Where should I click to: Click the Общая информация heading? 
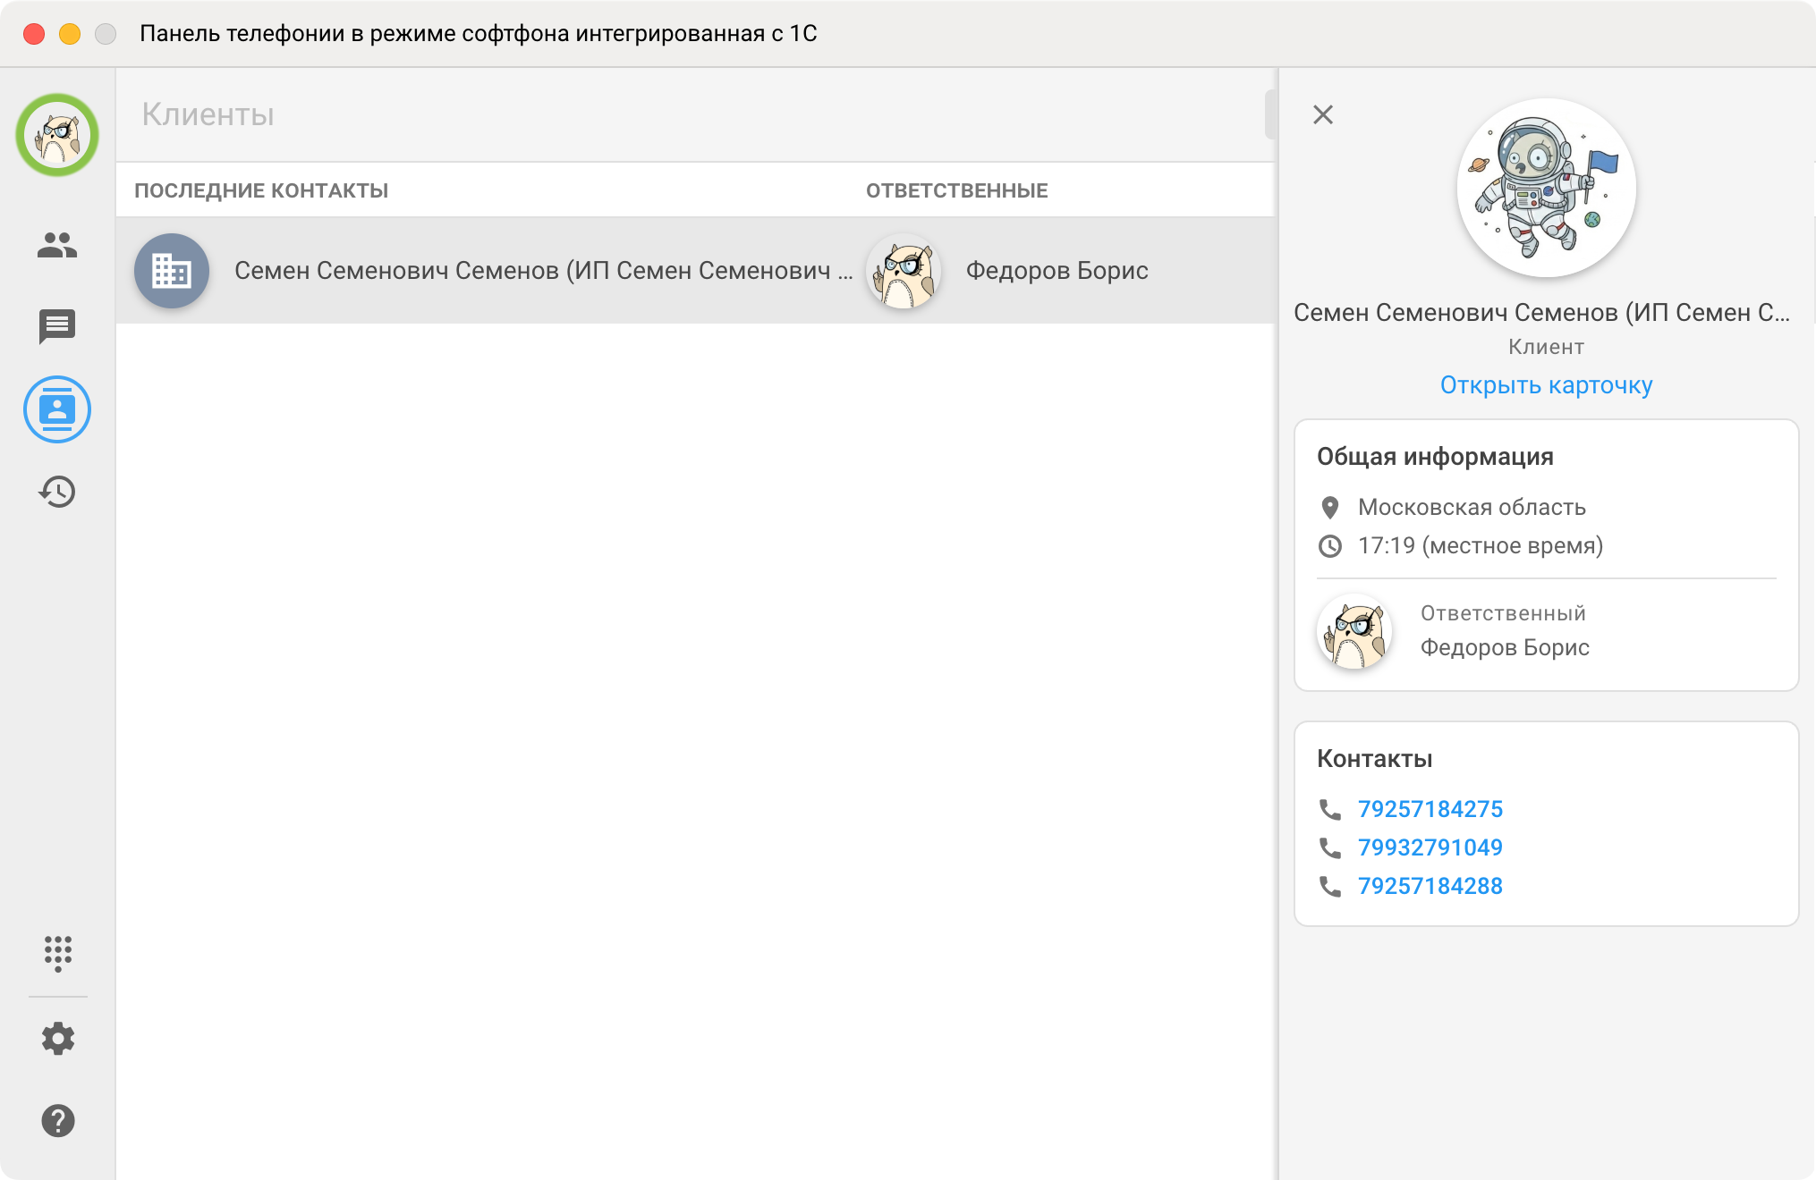[1435, 457]
